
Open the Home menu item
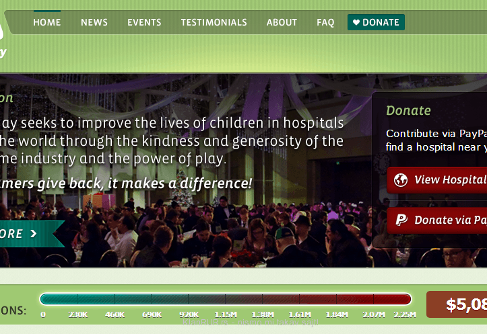[x=47, y=22]
